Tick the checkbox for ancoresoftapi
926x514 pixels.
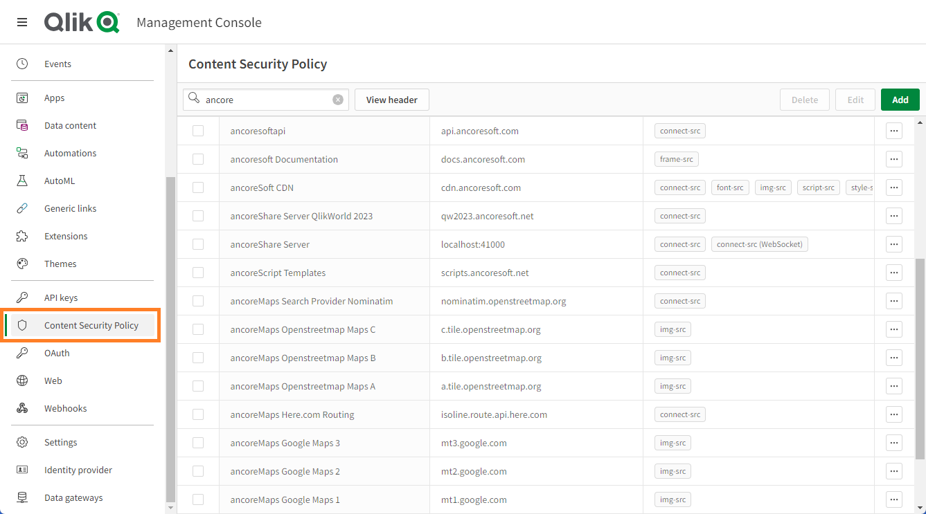tap(198, 131)
